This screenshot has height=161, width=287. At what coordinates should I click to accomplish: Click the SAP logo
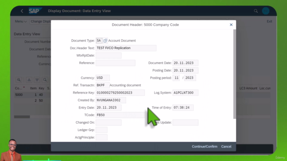pos(35,11)
